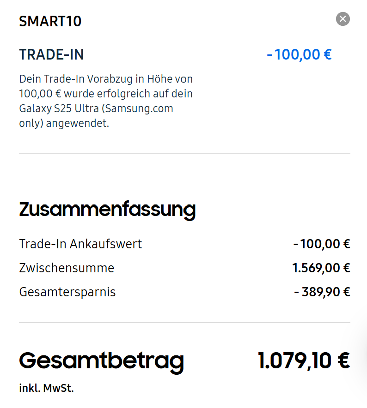The height and width of the screenshot is (408, 367).
Task: Select the Trade-In Ankaufswert label
Action: [x=80, y=244]
